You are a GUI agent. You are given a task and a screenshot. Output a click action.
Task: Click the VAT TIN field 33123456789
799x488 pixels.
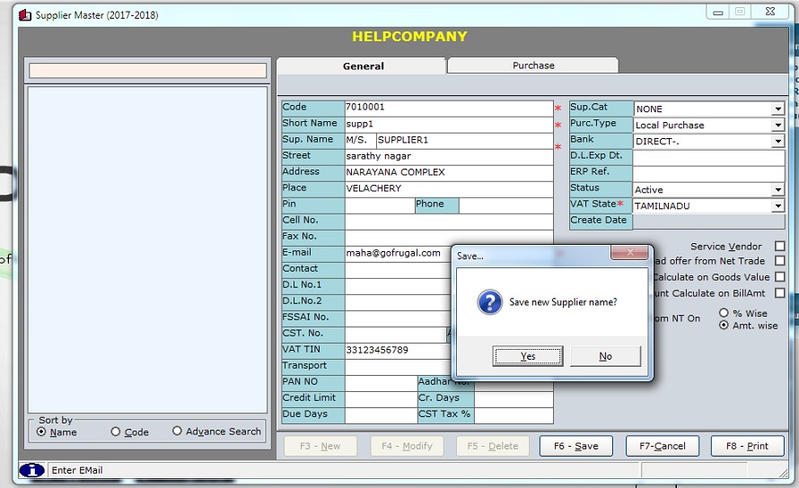pos(398,350)
